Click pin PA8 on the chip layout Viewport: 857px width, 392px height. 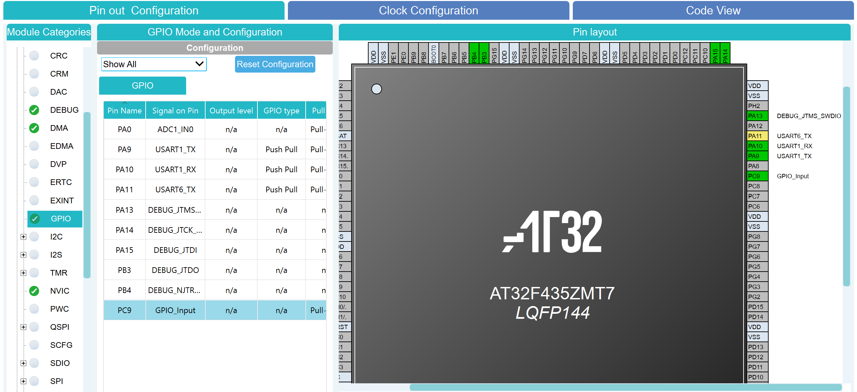click(x=758, y=166)
